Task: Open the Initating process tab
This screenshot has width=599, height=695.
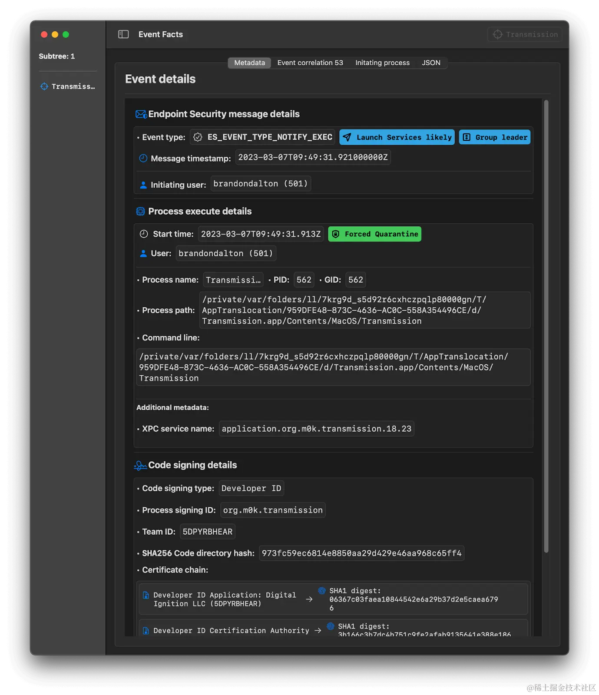Action: pos(382,63)
